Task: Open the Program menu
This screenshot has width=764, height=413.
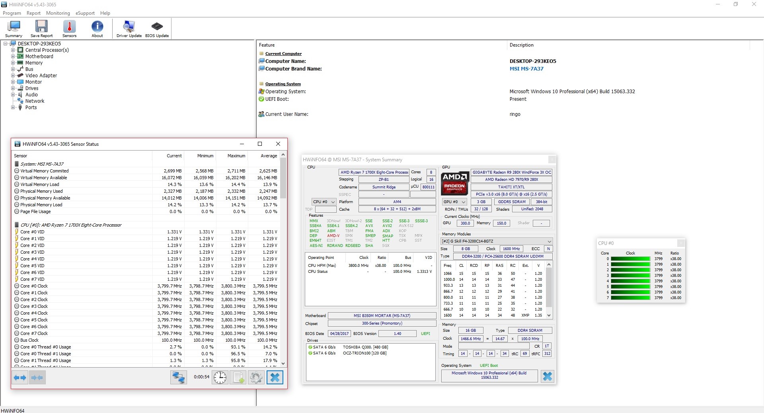Action: [12, 13]
